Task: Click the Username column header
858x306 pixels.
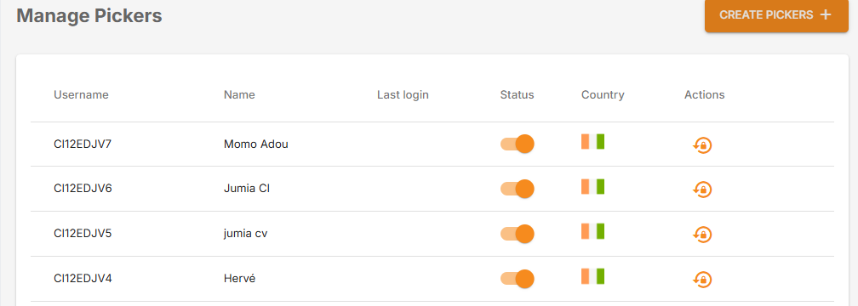Action: coord(81,94)
